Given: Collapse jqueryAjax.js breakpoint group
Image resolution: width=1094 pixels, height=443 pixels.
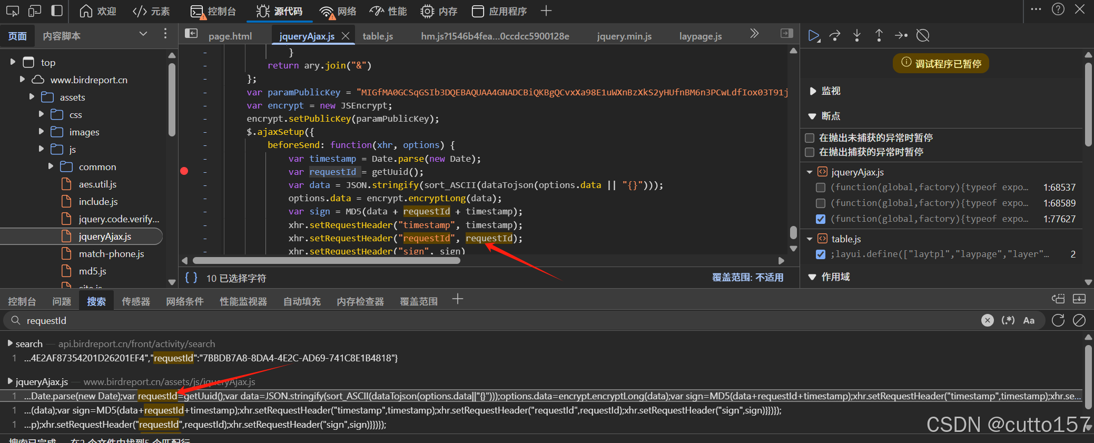Looking at the screenshot, I should [x=810, y=172].
